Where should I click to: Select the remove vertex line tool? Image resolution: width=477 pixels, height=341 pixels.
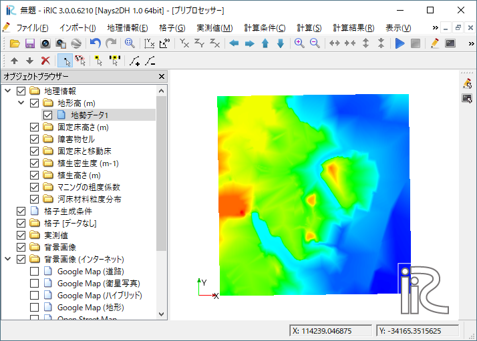coord(150,61)
